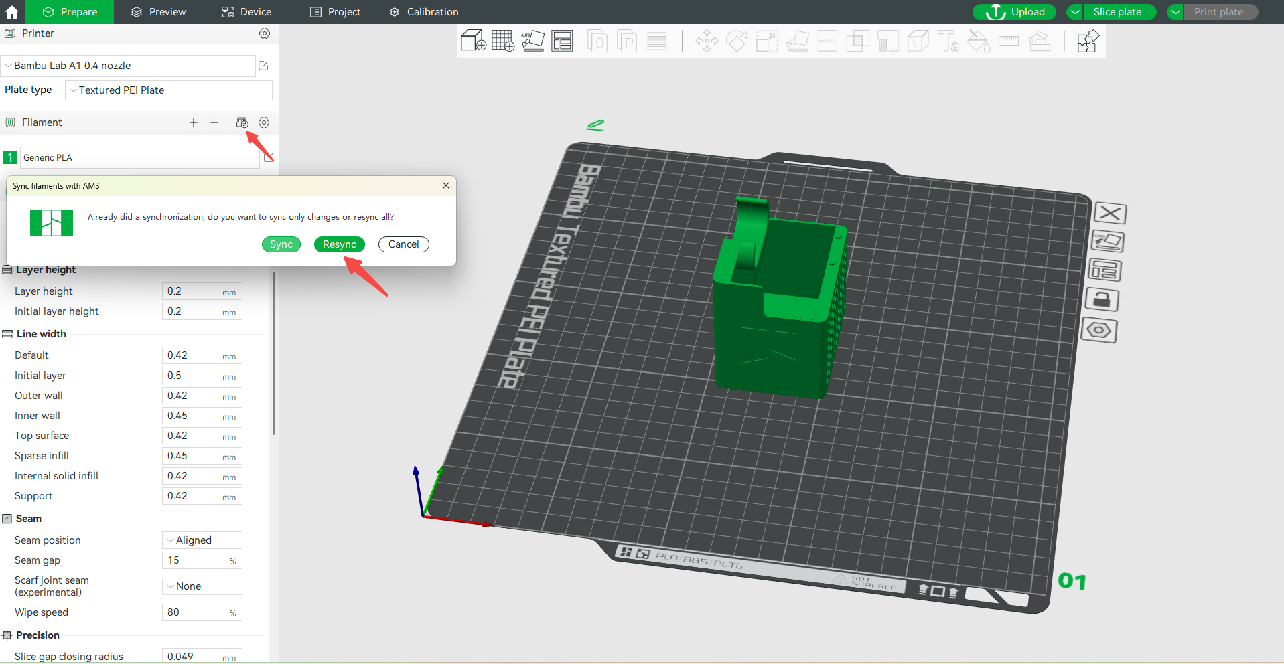This screenshot has width=1284, height=664.
Task: Click the filament 1 green color swatch
Action: click(10, 157)
